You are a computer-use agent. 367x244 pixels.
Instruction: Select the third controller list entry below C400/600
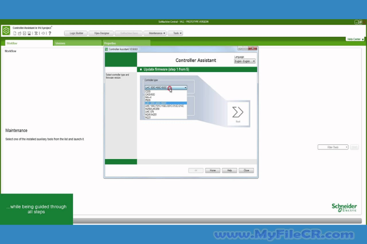[166, 98]
